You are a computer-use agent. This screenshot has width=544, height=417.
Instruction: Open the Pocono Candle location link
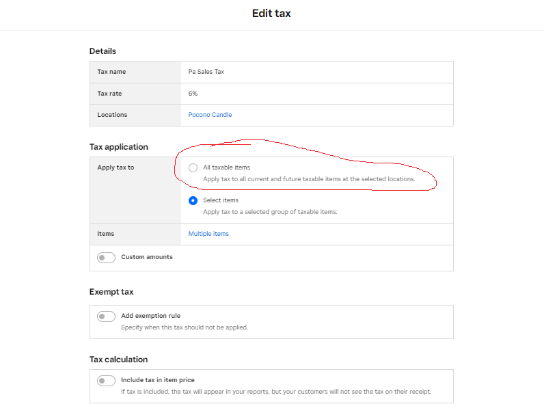pyautogui.click(x=210, y=115)
